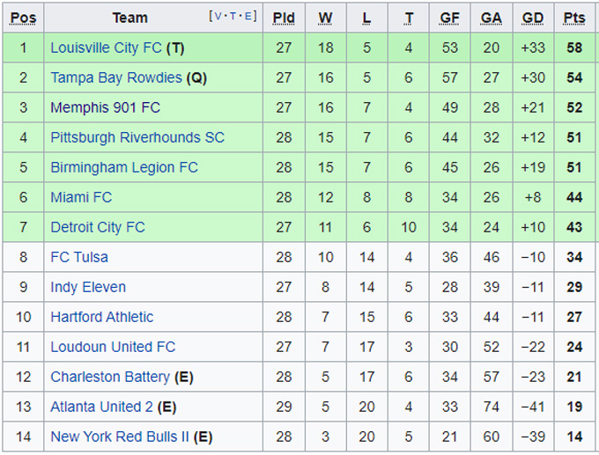The width and height of the screenshot is (599, 455).
Task: Open Charleston Battery team link
Action: tap(109, 377)
